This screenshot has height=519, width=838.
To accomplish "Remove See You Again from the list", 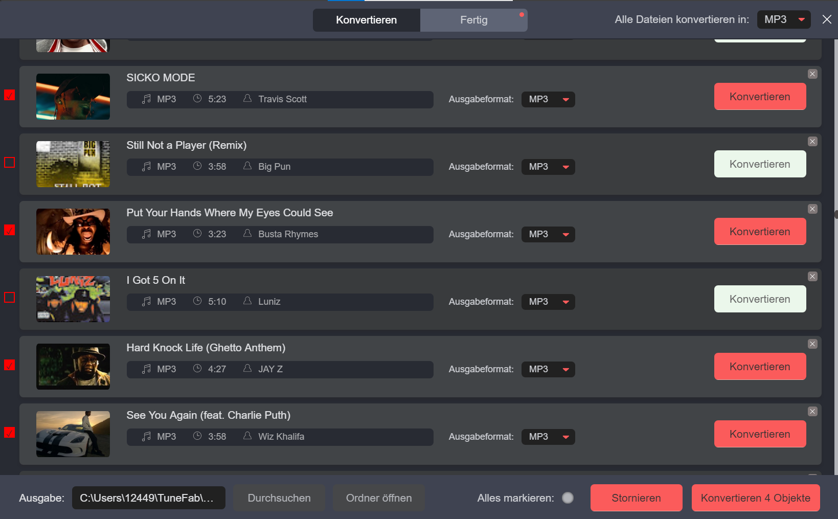I will pos(812,412).
